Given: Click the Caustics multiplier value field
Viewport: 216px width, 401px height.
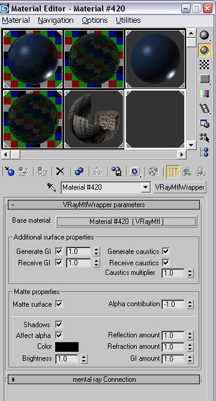Looking at the screenshot, I should [173, 273].
